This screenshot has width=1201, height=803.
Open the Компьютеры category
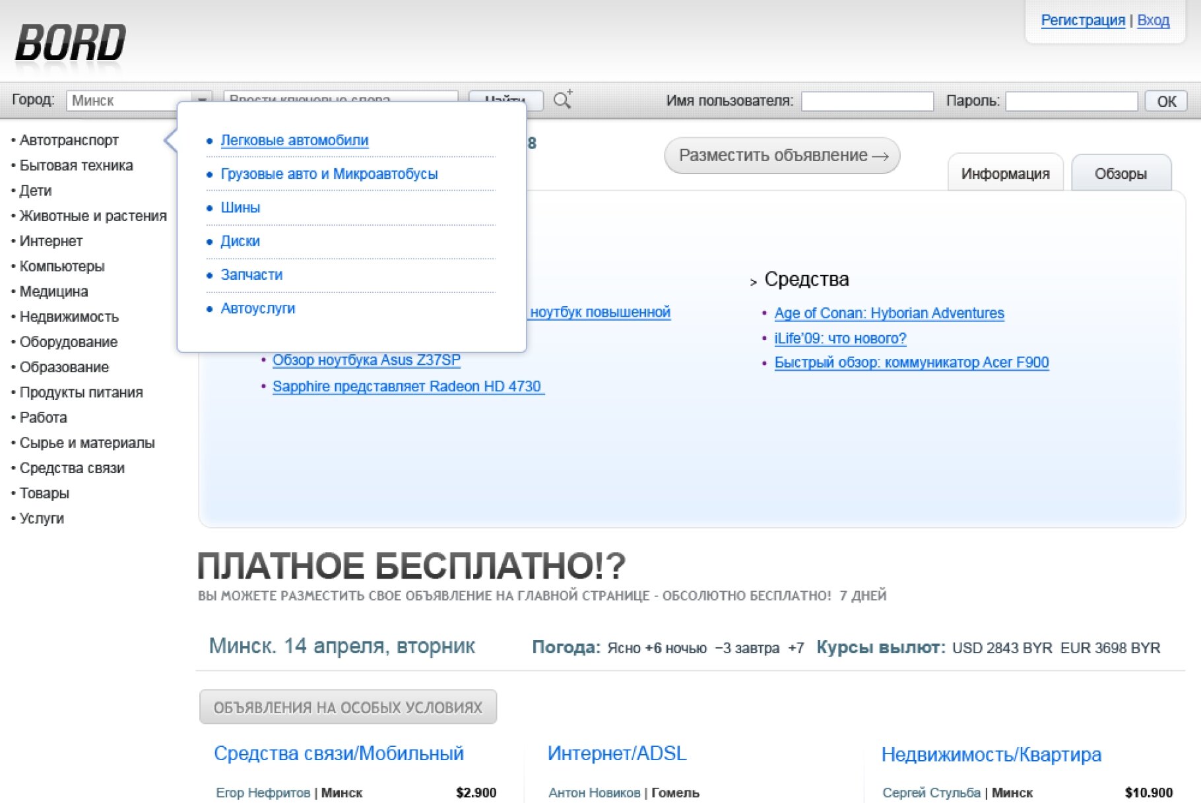(x=62, y=267)
